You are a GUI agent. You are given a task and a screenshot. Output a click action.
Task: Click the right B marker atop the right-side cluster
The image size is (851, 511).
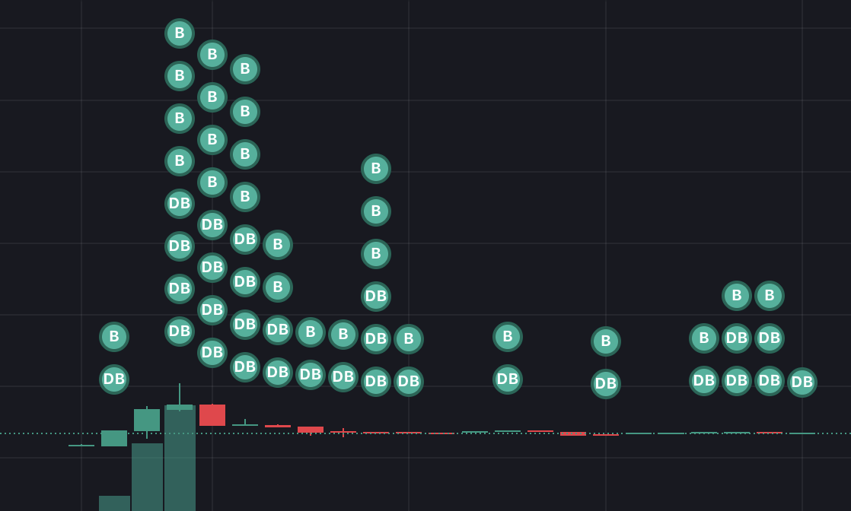point(770,295)
